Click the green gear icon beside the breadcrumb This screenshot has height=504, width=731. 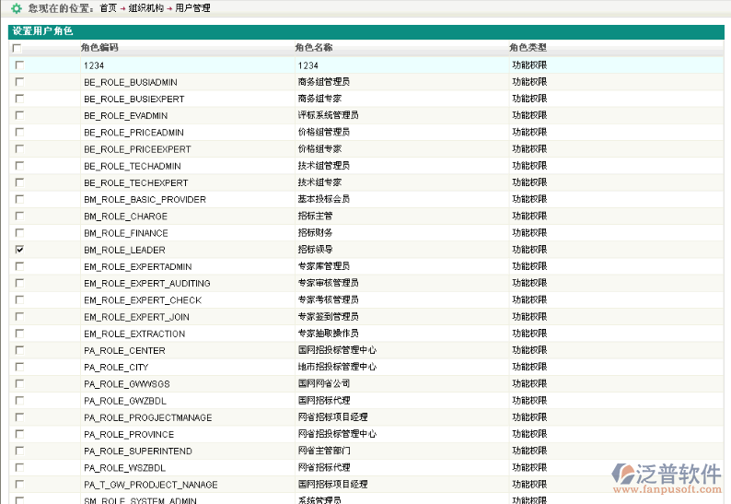pos(17,8)
